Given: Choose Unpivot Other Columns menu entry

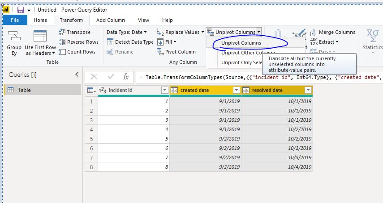Looking at the screenshot, I should click(249, 53).
